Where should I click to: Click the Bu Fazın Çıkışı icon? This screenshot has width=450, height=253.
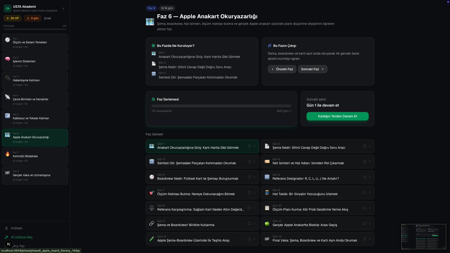click(270, 46)
